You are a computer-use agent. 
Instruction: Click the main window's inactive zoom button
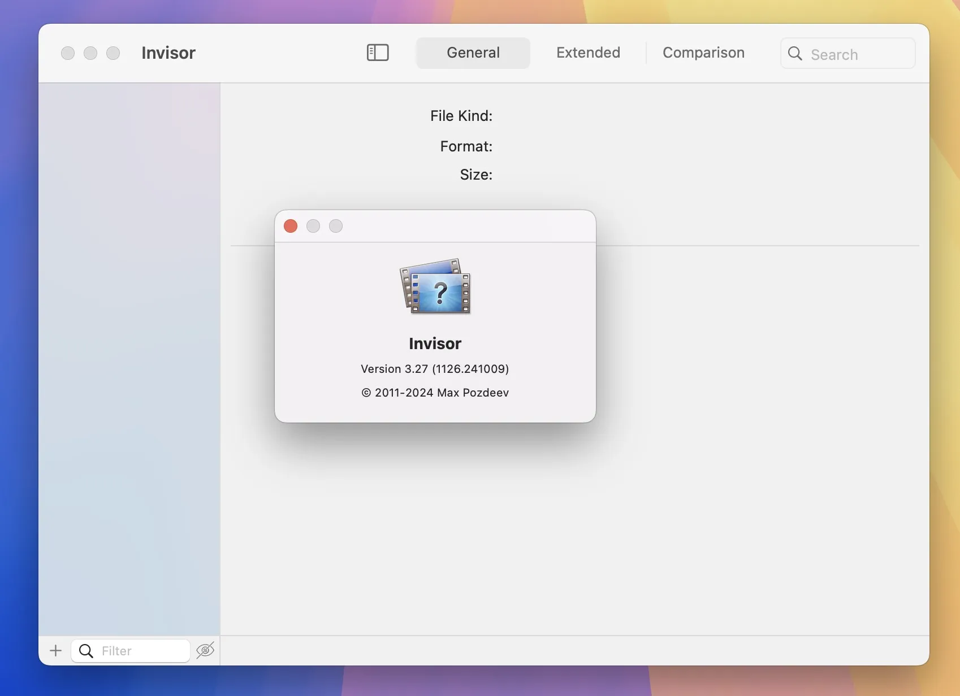pos(113,53)
